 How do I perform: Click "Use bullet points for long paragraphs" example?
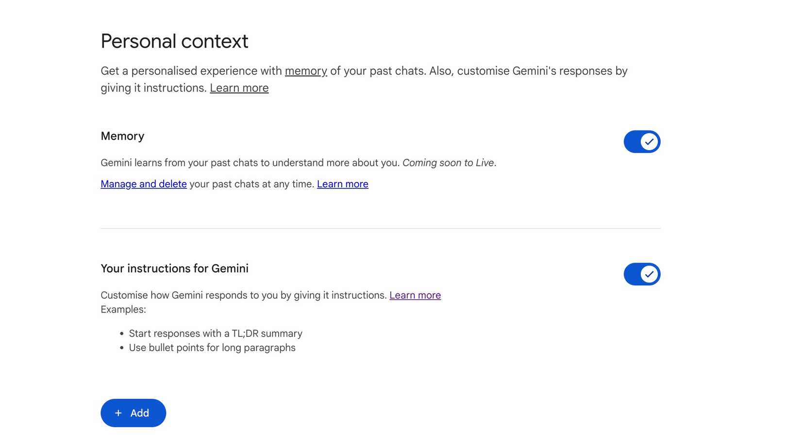coord(212,347)
